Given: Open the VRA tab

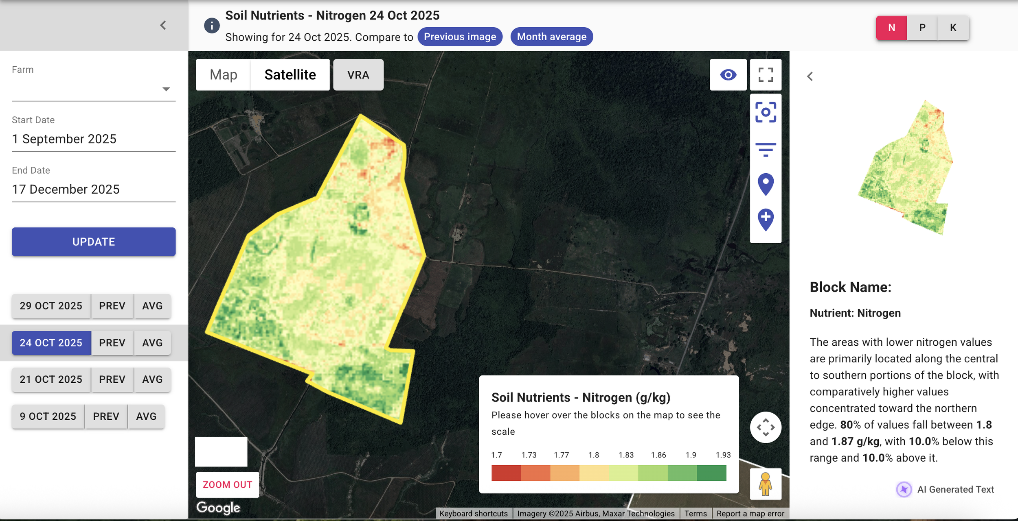Looking at the screenshot, I should tap(358, 75).
